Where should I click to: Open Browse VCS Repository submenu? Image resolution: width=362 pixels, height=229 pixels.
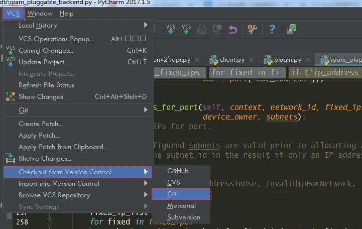[x=78, y=195]
